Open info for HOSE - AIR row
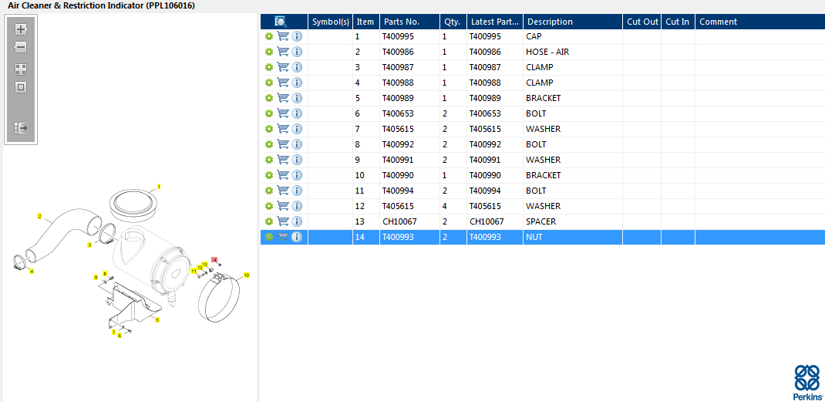The height and width of the screenshot is (402, 825). pyautogui.click(x=297, y=52)
